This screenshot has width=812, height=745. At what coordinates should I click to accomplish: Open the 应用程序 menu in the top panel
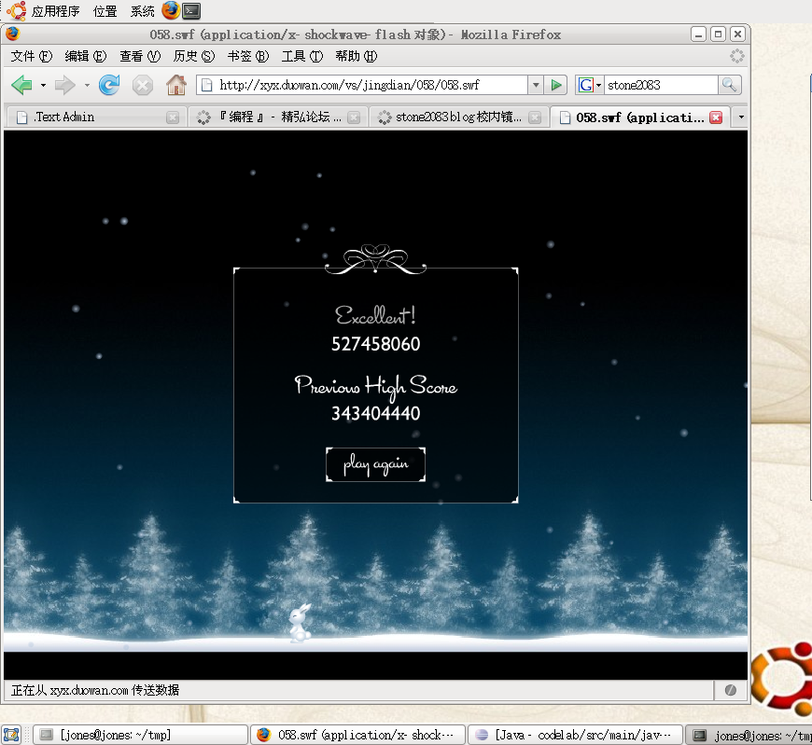pyautogui.click(x=55, y=11)
